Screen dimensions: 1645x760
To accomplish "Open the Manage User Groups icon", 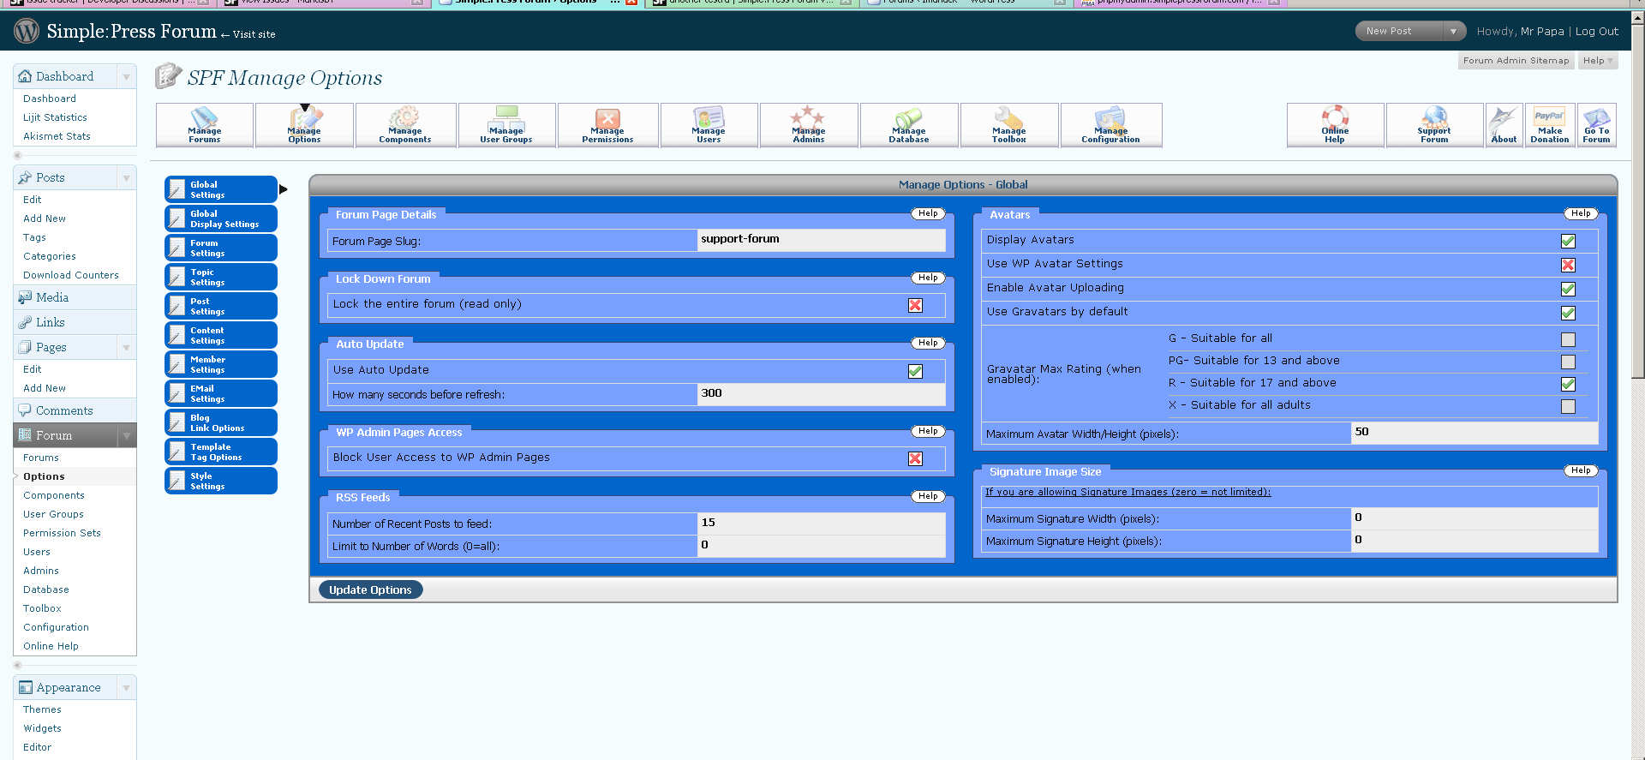I will pyautogui.click(x=506, y=125).
